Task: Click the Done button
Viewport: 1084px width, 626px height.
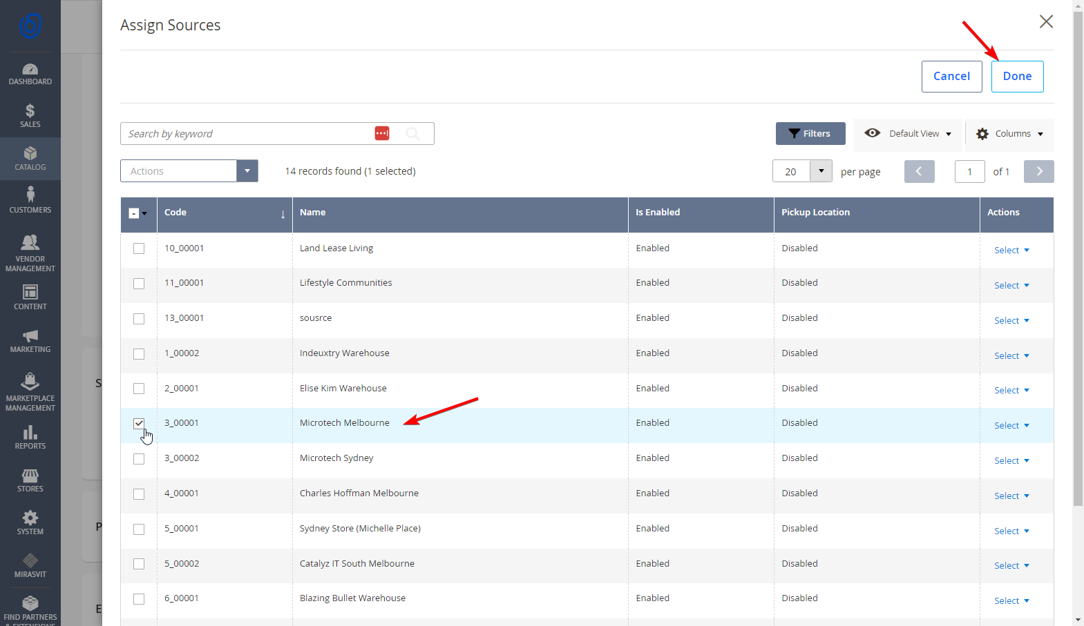Action: click(x=1017, y=77)
